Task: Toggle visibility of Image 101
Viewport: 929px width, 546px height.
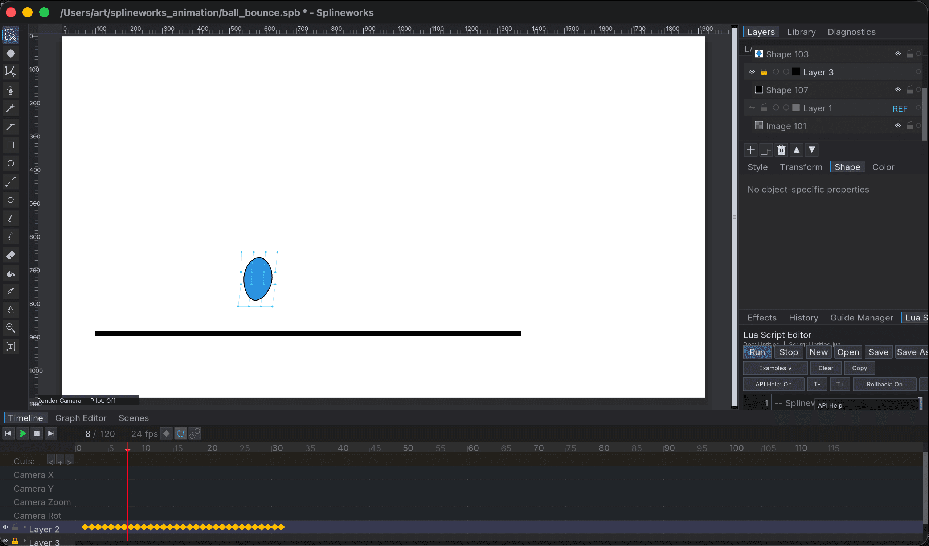Action: pyautogui.click(x=897, y=125)
